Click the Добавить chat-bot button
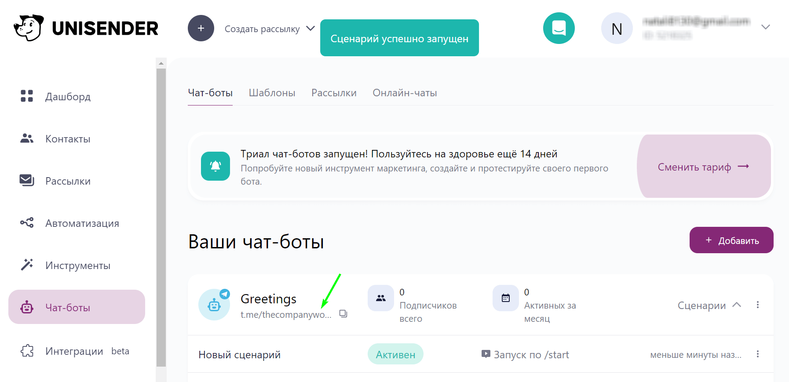The image size is (789, 382). coord(731,240)
